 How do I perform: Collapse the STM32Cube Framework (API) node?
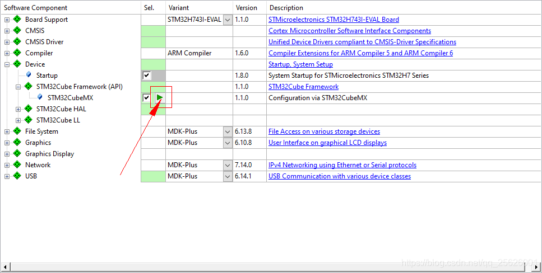tap(18, 87)
